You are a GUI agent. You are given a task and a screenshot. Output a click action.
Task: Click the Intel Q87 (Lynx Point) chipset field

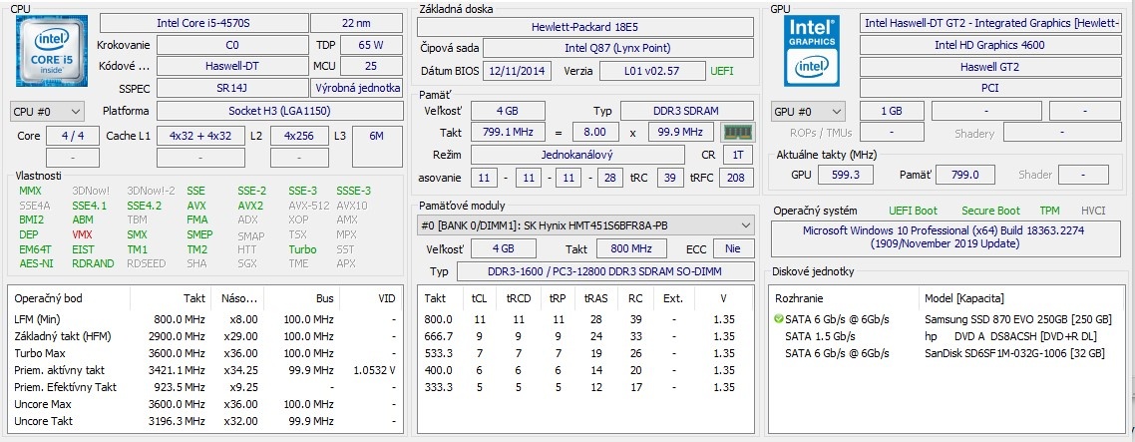pyautogui.click(x=618, y=49)
